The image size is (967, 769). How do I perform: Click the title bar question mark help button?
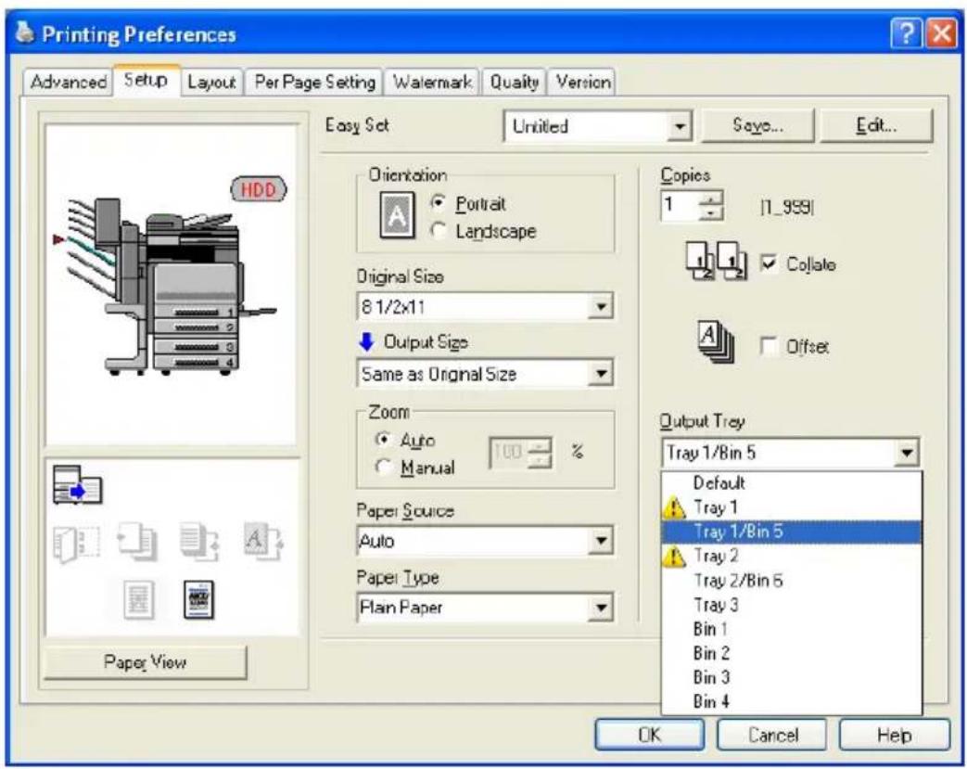[x=906, y=33]
